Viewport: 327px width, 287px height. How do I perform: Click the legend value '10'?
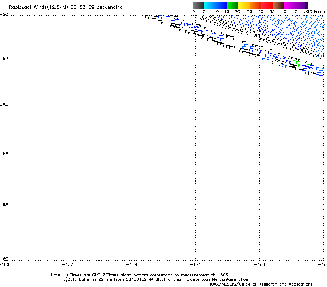point(216,12)
